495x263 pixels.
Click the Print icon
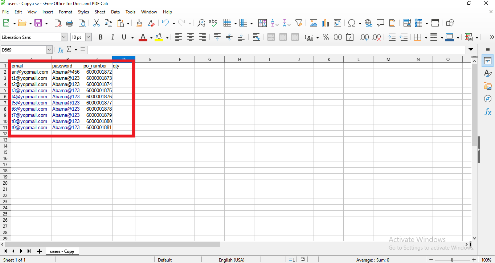(70, 23)
